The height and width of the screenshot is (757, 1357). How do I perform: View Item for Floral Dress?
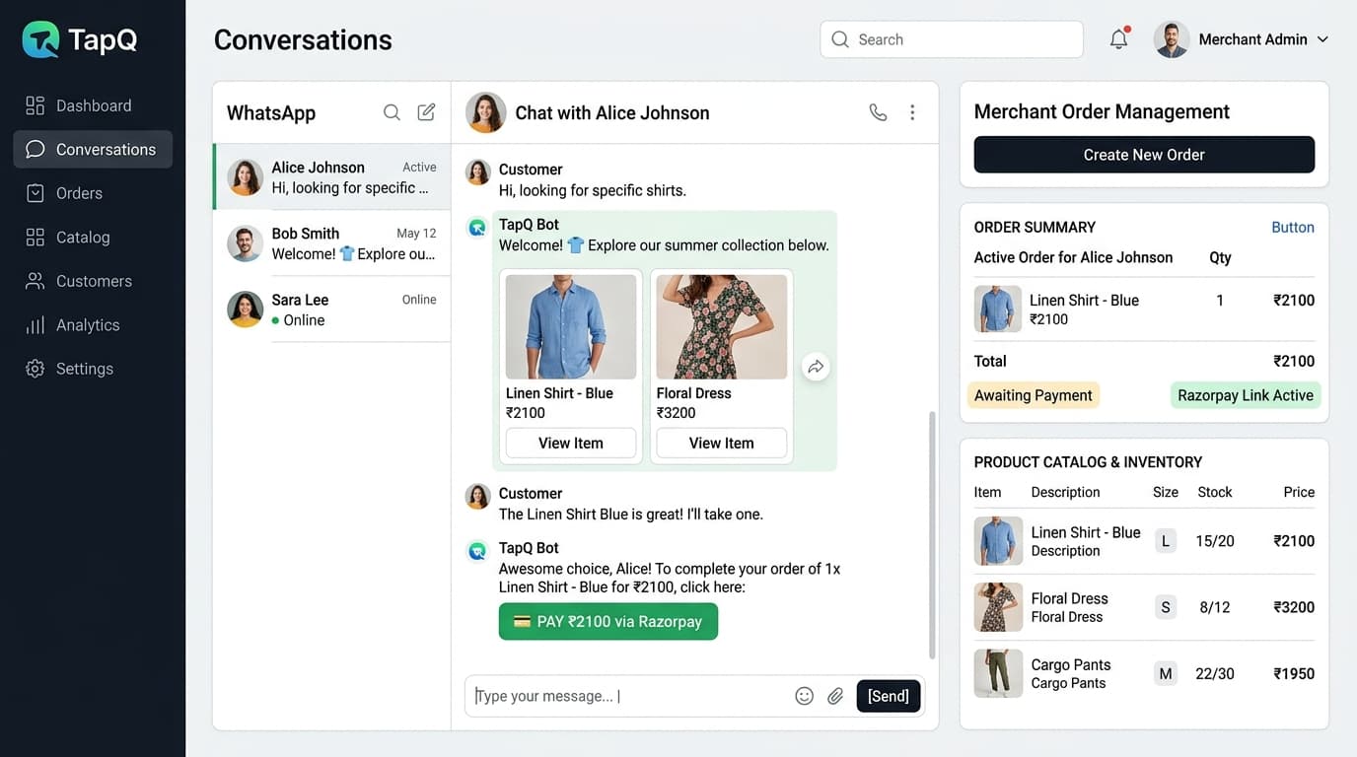pyautogui.click(x=721, y=444)
